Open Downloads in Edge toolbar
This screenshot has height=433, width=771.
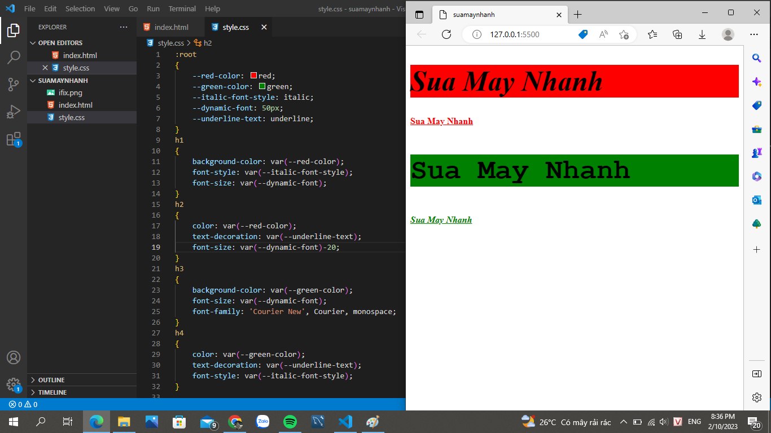tap(702, 34)
